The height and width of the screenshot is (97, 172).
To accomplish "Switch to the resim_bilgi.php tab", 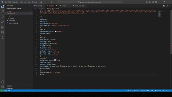I will pyautogui.click(x=80, y=6).
